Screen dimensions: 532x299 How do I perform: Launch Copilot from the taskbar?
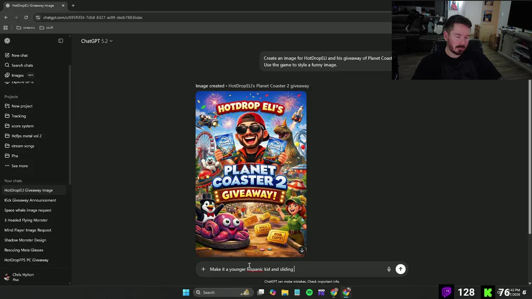[x=273, y=292]
